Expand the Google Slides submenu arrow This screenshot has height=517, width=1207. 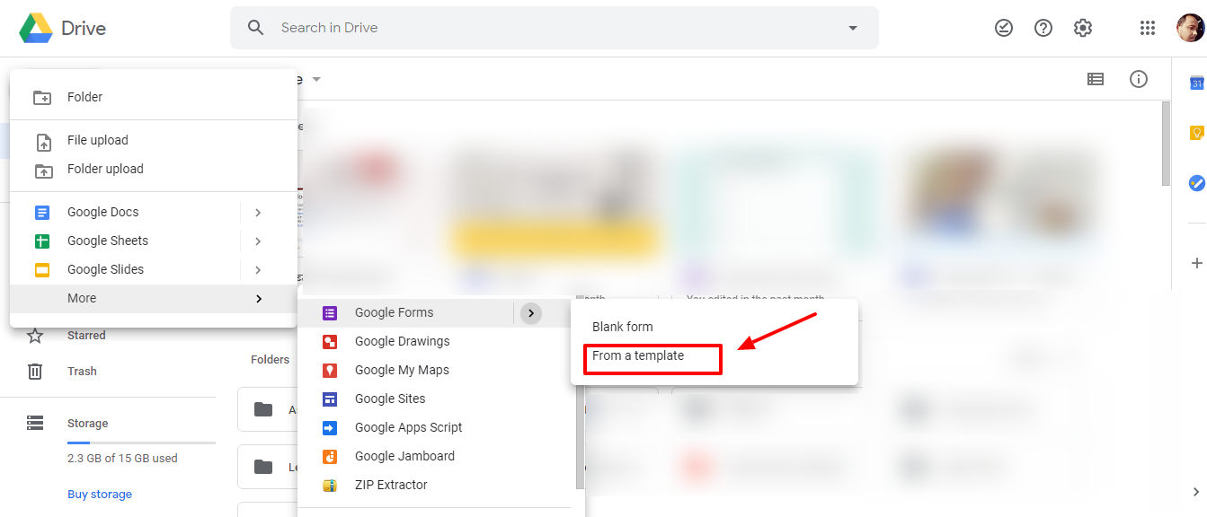(x=258, y=269)
